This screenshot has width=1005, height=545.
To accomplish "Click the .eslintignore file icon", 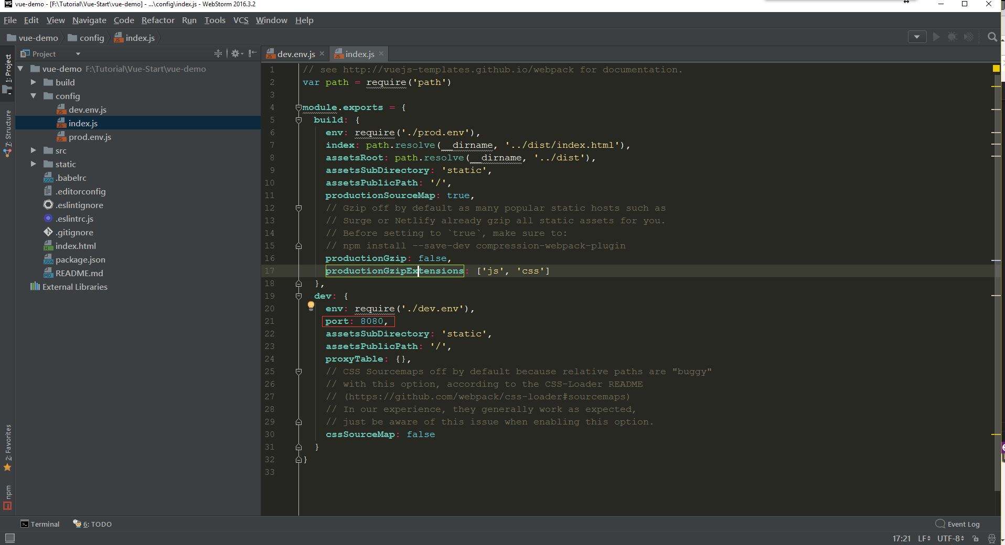I will click(48, 205).
